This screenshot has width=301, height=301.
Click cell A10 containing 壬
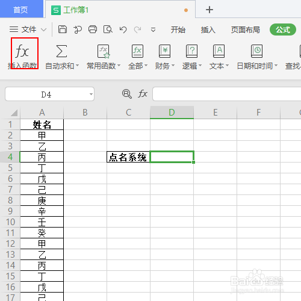tap(42, 222)
